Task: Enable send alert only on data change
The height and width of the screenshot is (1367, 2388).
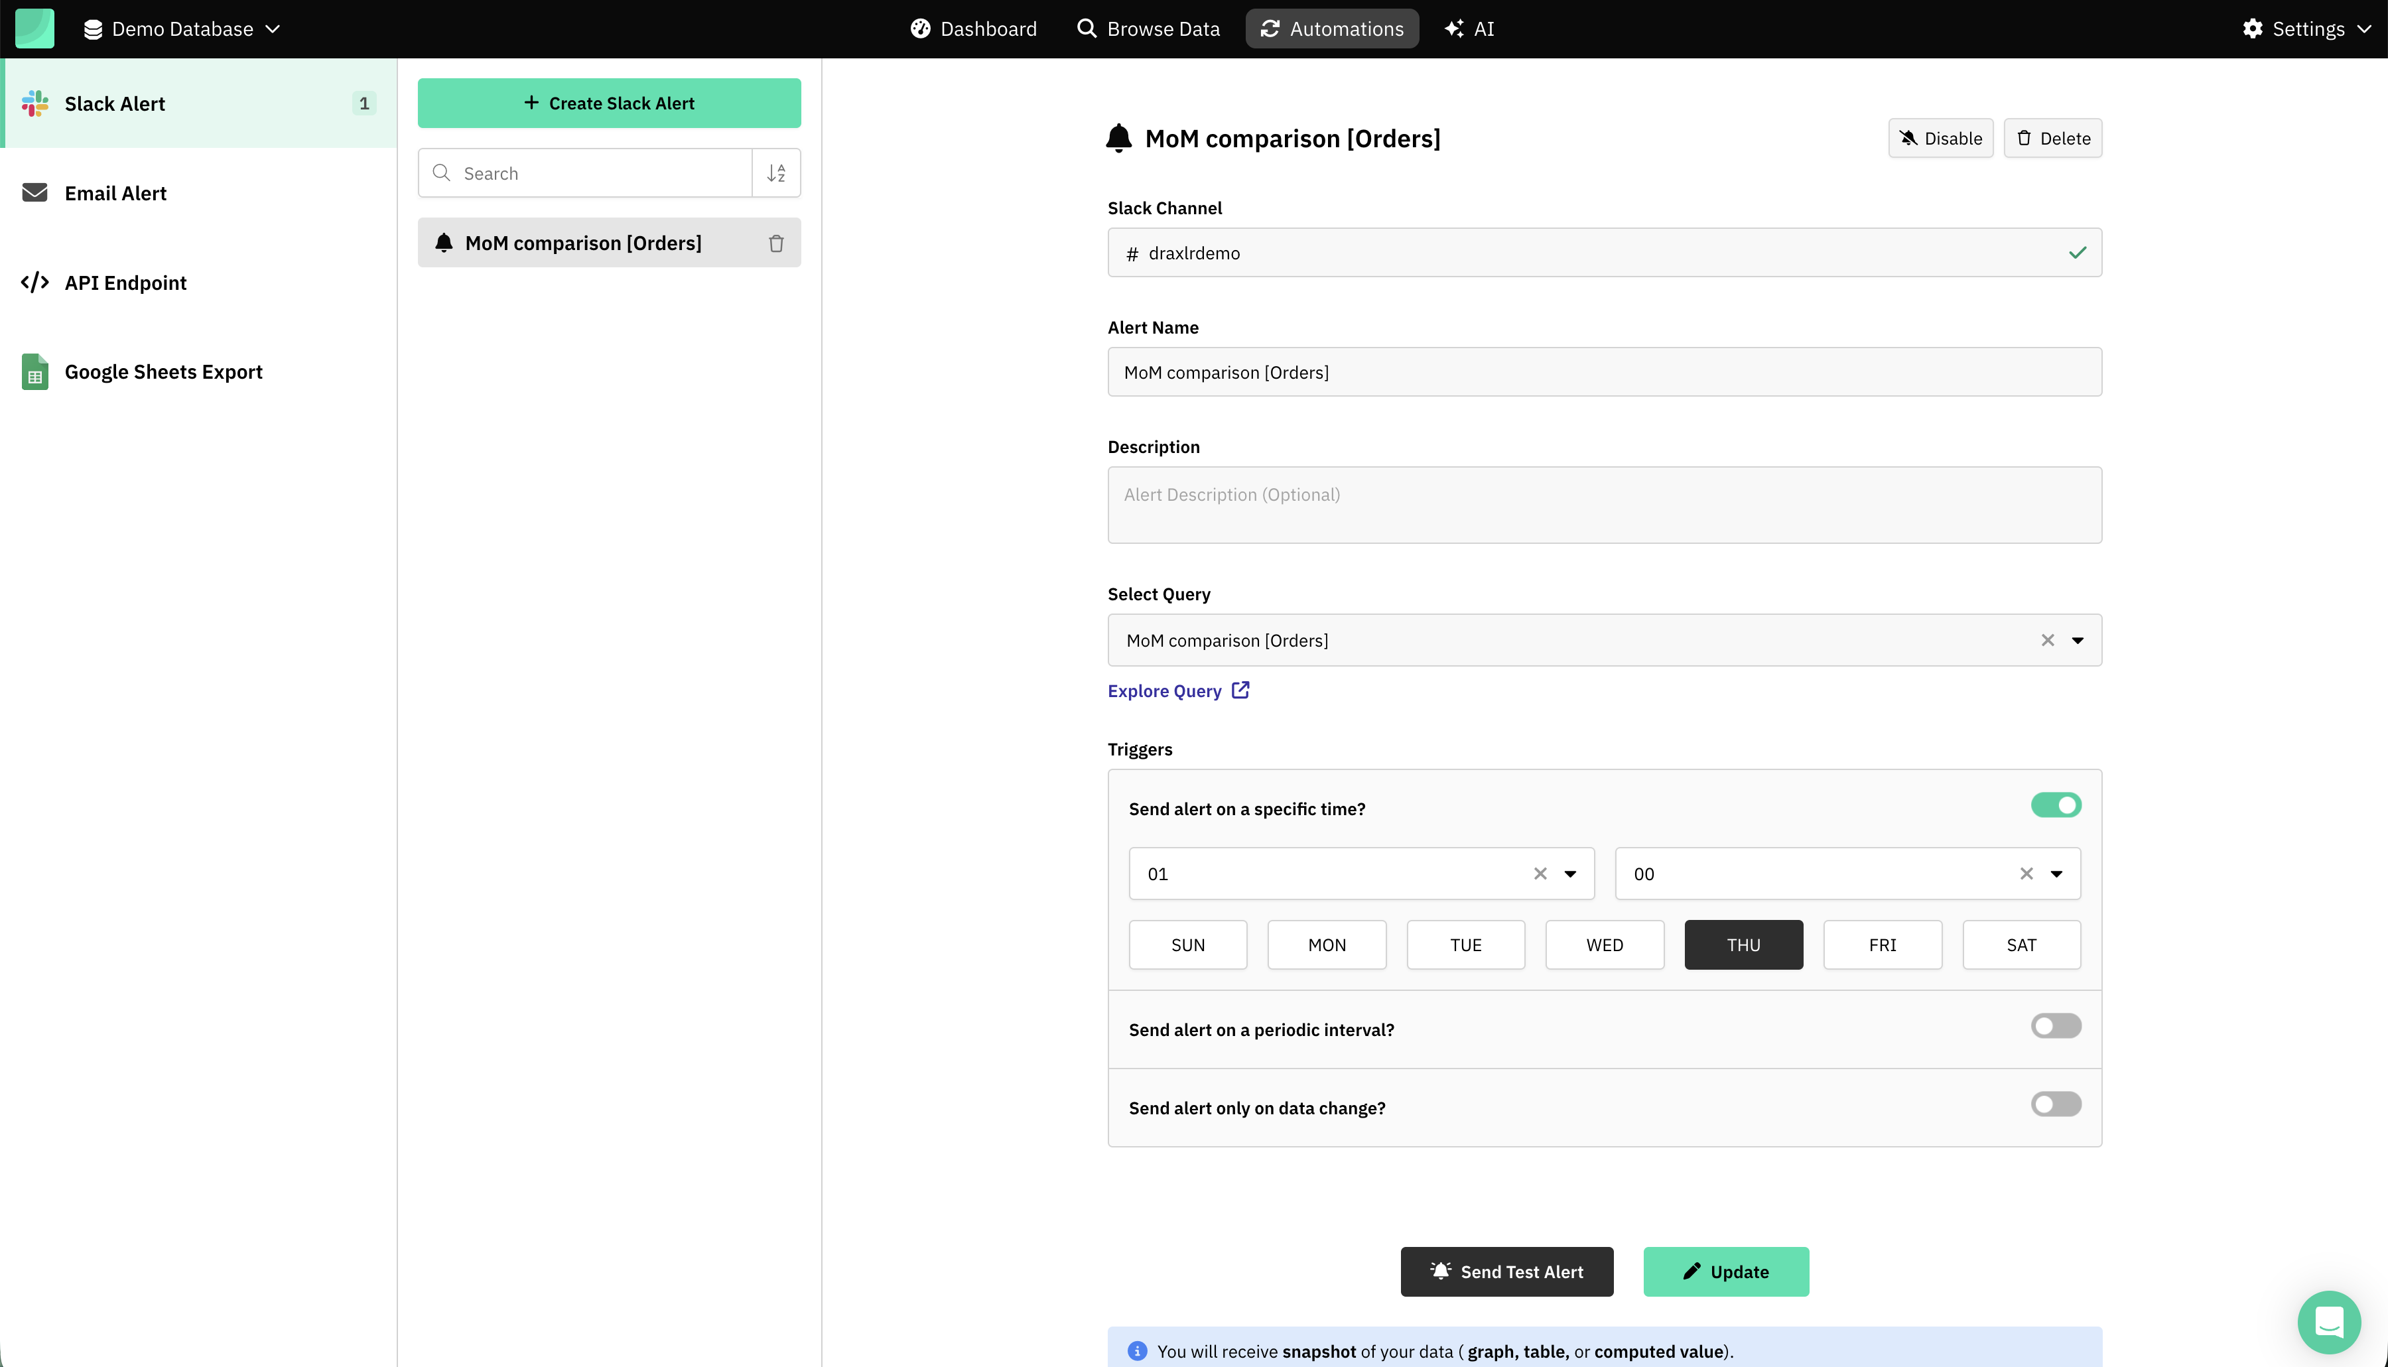Action: (2056, 1103)
